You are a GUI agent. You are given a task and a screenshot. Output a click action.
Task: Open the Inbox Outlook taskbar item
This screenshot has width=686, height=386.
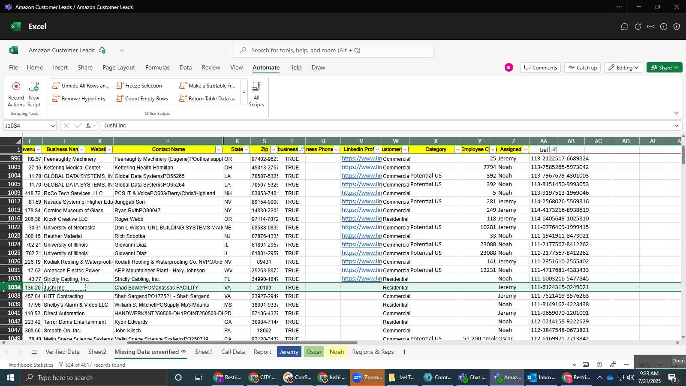[541, 377]
